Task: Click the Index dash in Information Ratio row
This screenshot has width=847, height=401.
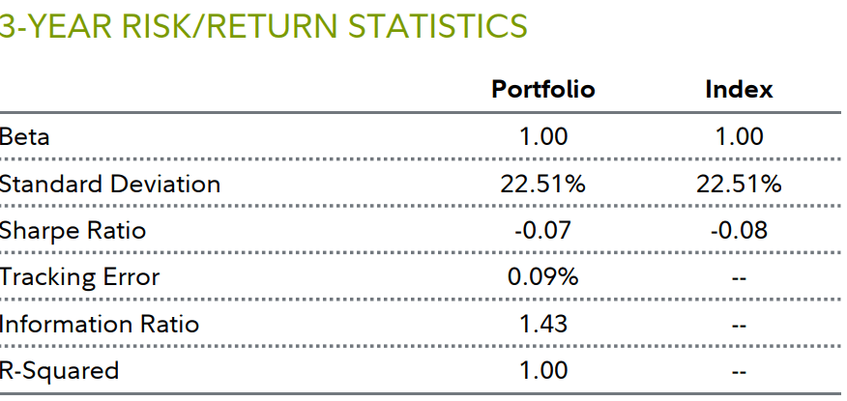Action: click(739, 325)
